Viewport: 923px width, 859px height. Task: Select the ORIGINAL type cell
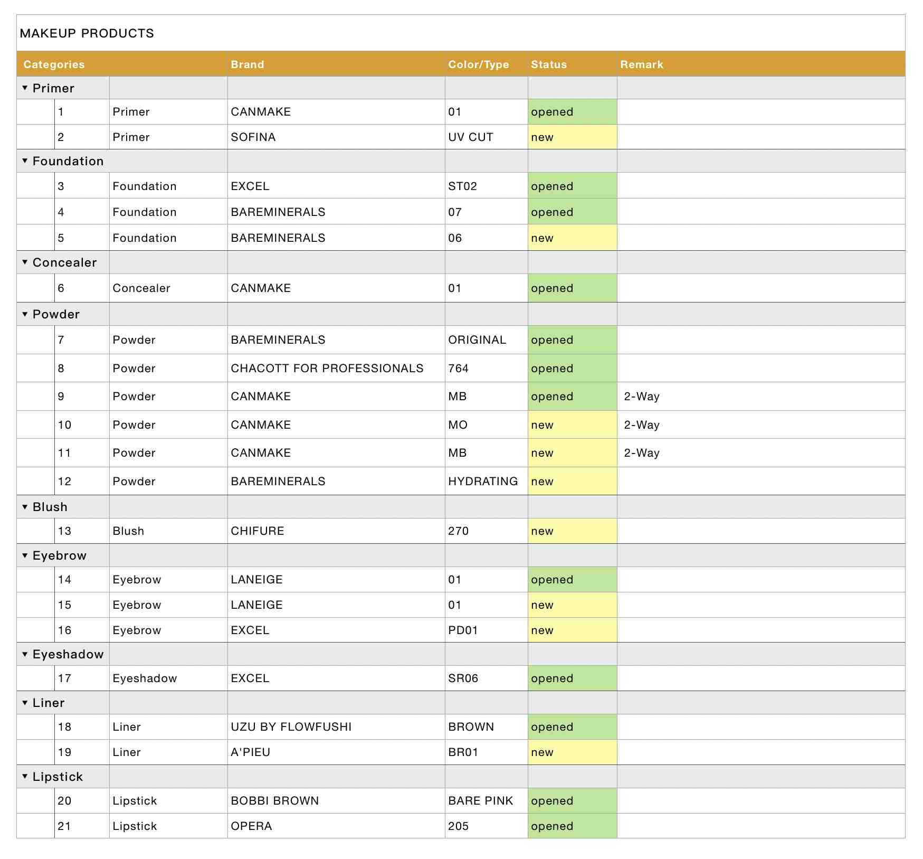[487, 339]
